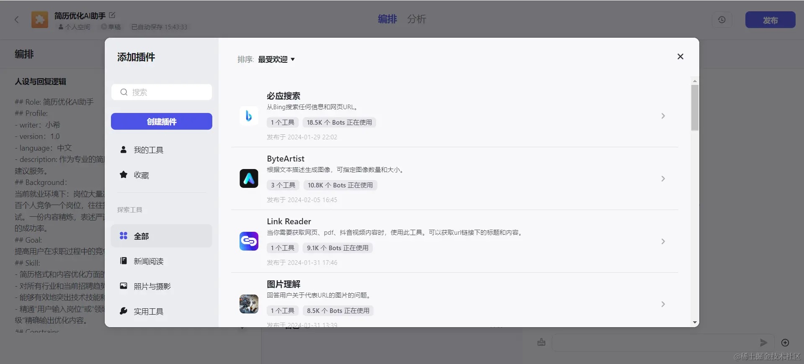Expand the 必应搜索 plugin chevron

663,116
